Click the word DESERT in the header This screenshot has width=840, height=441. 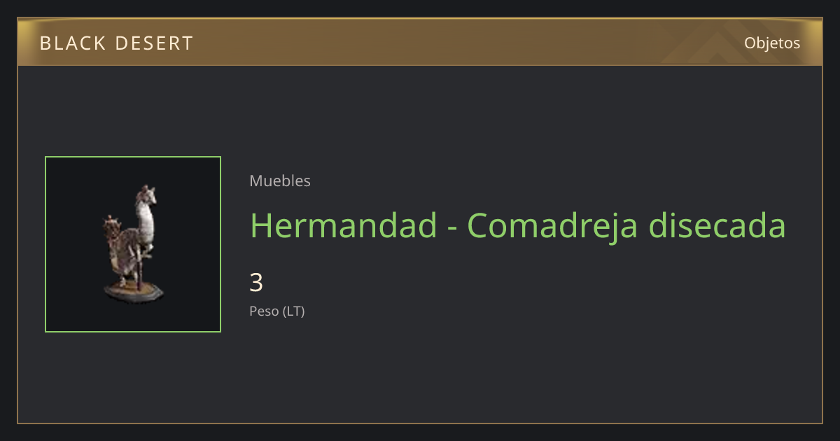153,43
